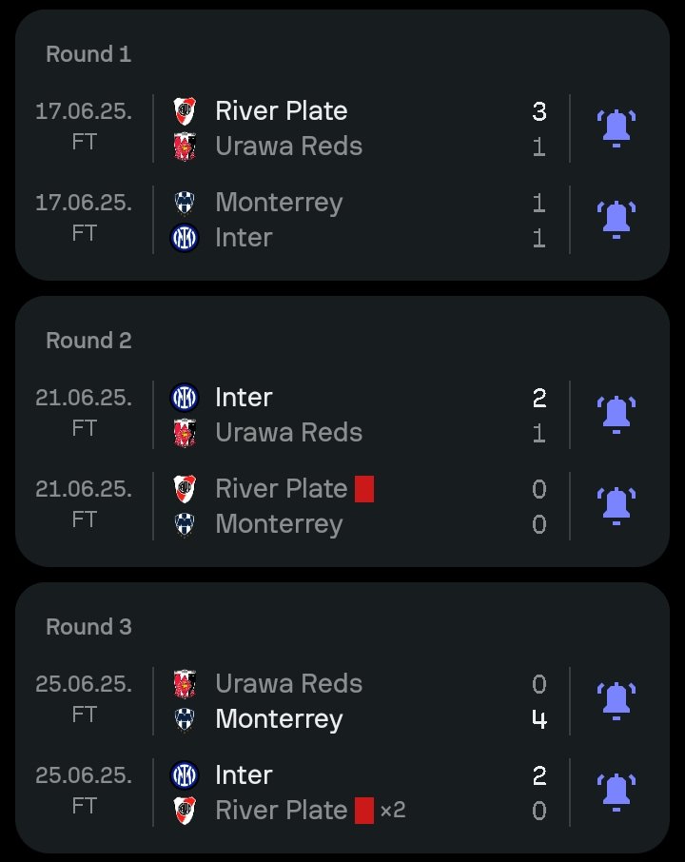Toggle bell alert for Inter vs Urawa Reds
685x862 pixels.
616,415
